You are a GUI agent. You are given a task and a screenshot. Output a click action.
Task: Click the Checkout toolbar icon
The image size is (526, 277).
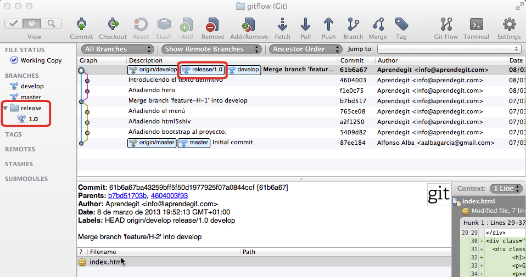pos(113,25)
